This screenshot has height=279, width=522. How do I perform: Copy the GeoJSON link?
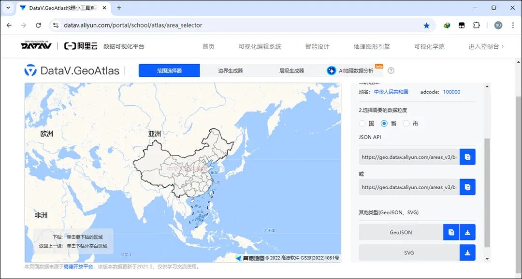[x=451, y=232]
